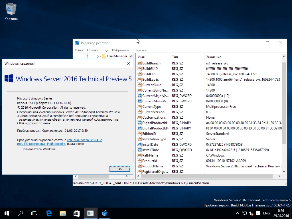The image size is (292, 219).
Task: Select the PathName value name
Action: [x=150, y=155]
